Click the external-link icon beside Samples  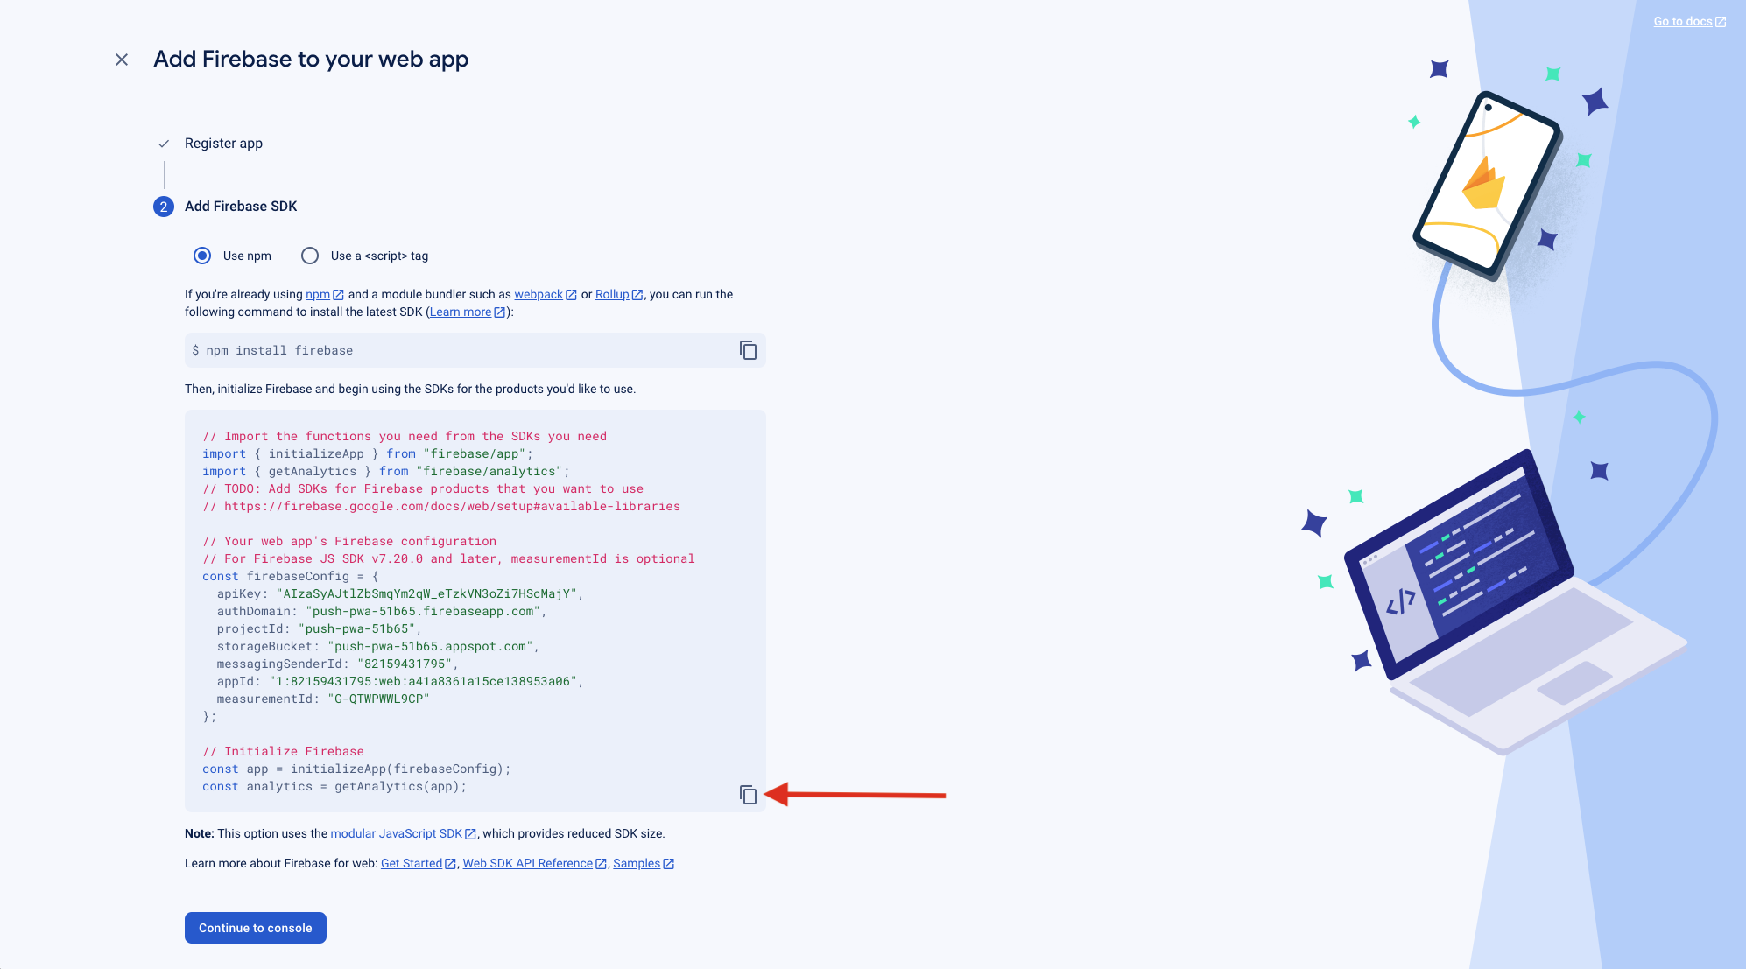[669, 864]
